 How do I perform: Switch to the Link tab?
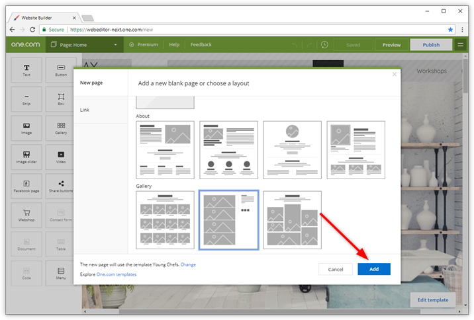[85, 110]
